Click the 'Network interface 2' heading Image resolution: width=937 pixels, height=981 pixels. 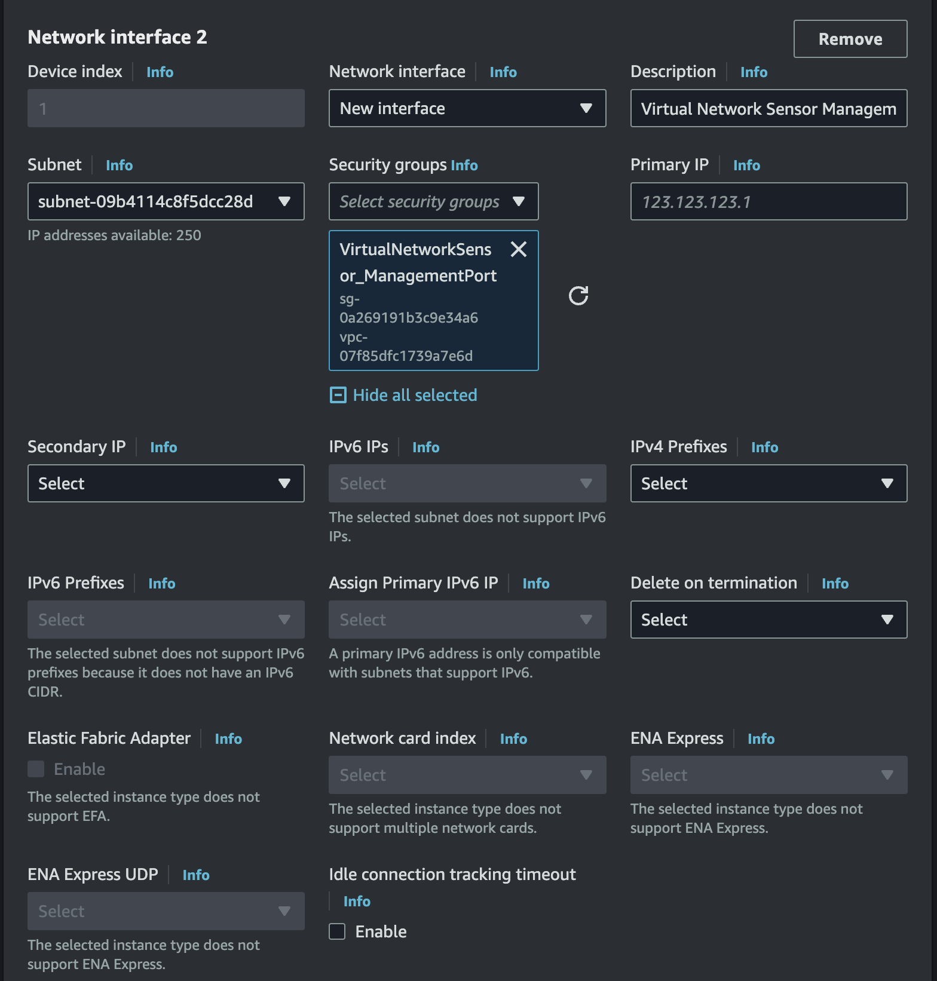click(x=117, y=37)
